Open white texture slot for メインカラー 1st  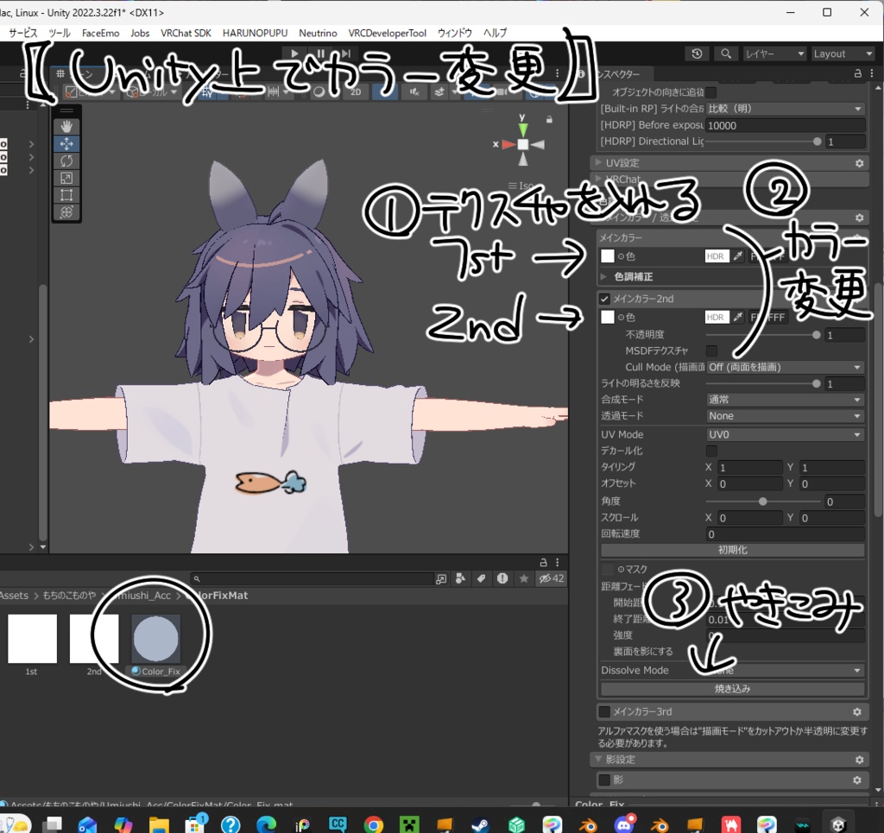pos(607,256)
